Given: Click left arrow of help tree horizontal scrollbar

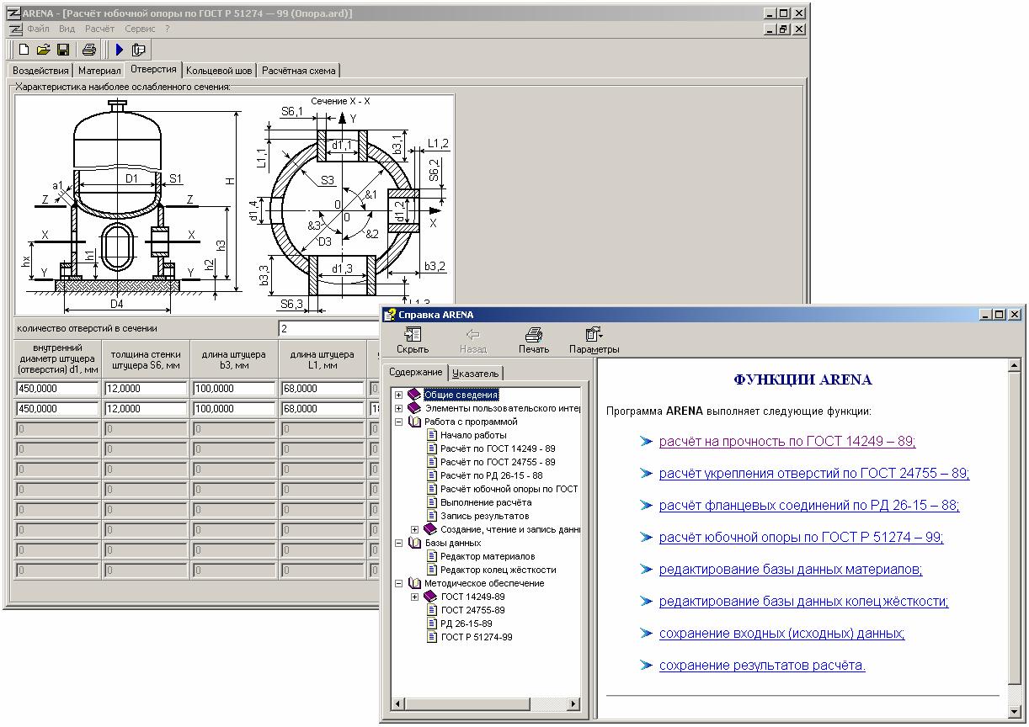Looking at the screenshot, I should point(399,703).
